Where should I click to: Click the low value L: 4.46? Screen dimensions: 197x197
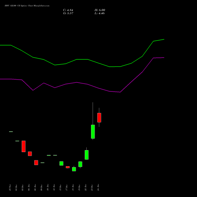pos(100,13)
